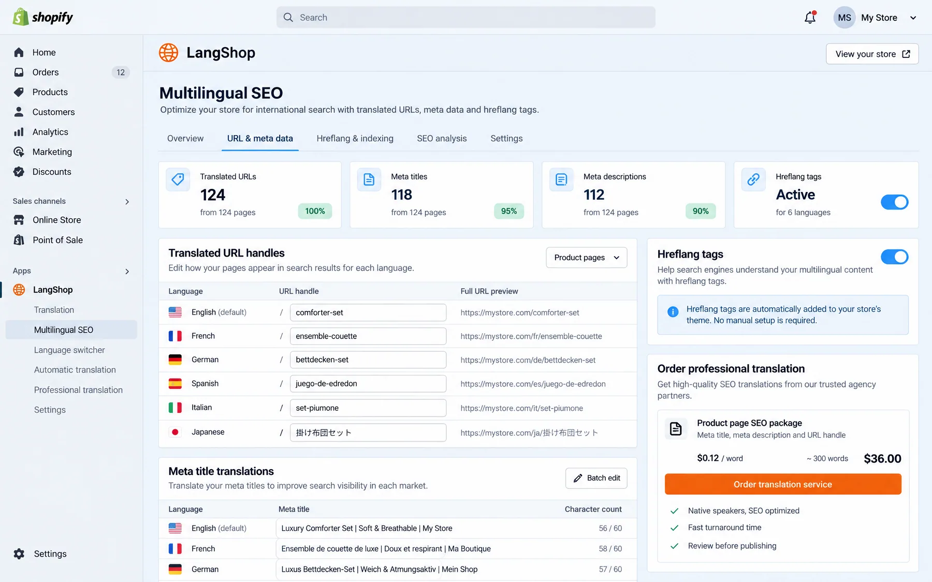The height and width of the screenshot is (582, 932).
Task: Click the Orders badge showing 12
Action: [x=121, y=72]
